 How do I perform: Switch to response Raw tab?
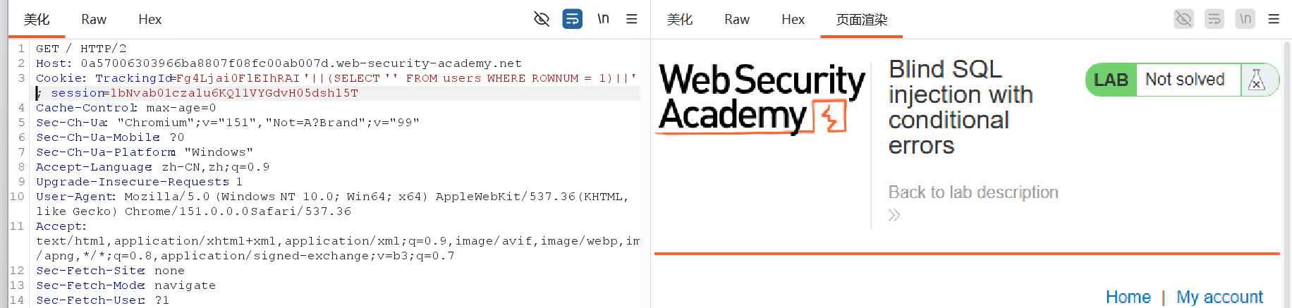737,19
